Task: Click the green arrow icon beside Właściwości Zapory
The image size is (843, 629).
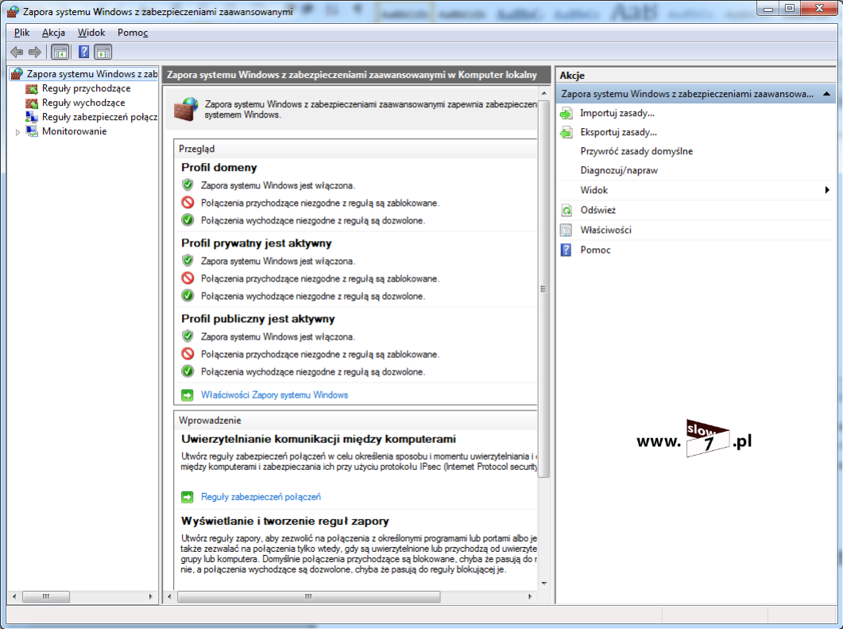Action: pos(187,395)
